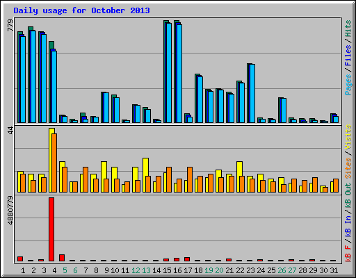Click green day 26 on the x-axis
Viewport: 356px width, 278px height.
pyautogui.click(x=282, y=270)
